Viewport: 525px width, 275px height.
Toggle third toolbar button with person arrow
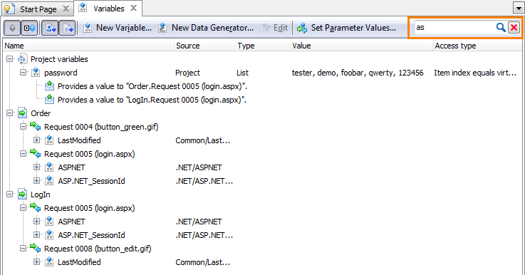pos(51,28)
